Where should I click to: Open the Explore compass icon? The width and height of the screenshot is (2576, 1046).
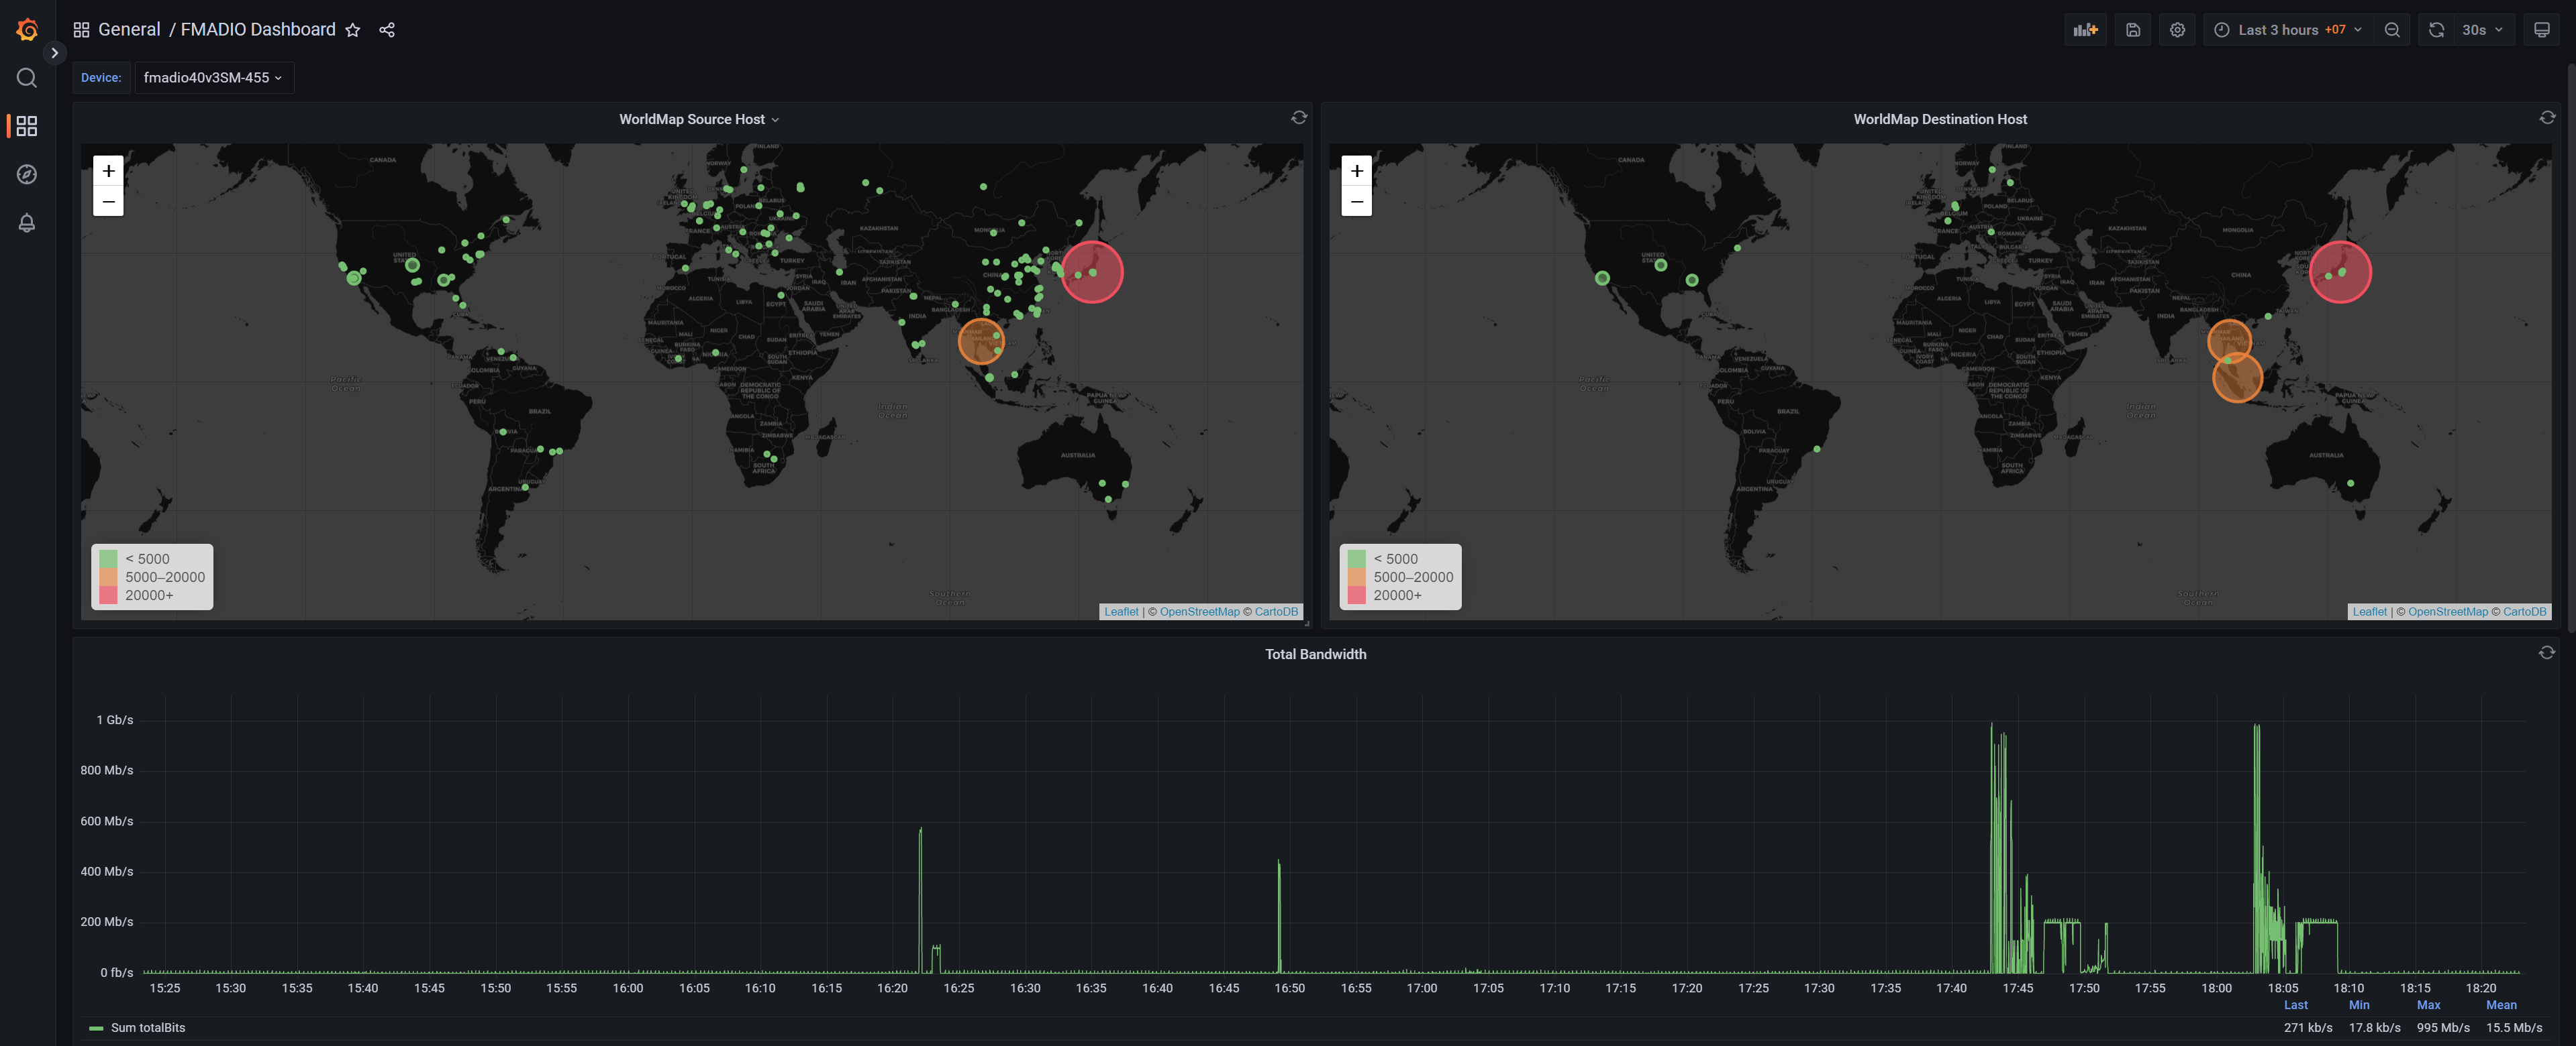pos(27,175)
